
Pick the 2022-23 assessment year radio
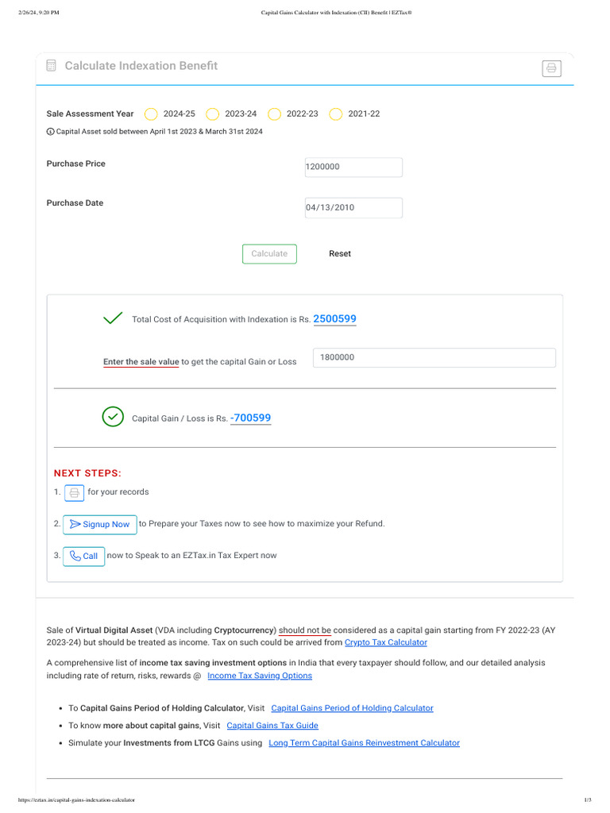click(274, 114)
